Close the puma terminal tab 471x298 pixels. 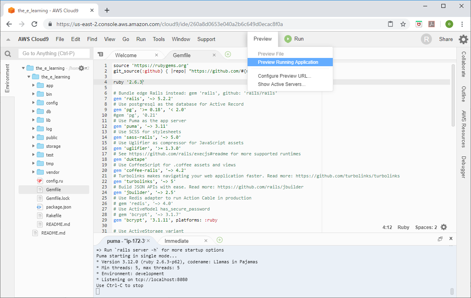click(148, 241)
